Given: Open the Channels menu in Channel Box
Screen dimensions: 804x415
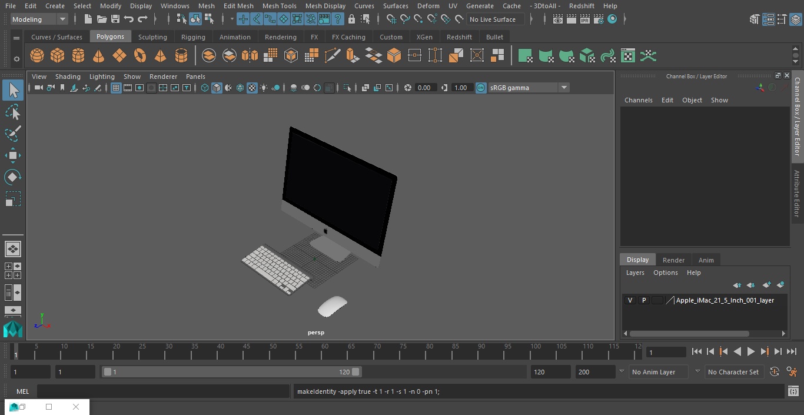Looking at the screenshot, I should 639,100.
